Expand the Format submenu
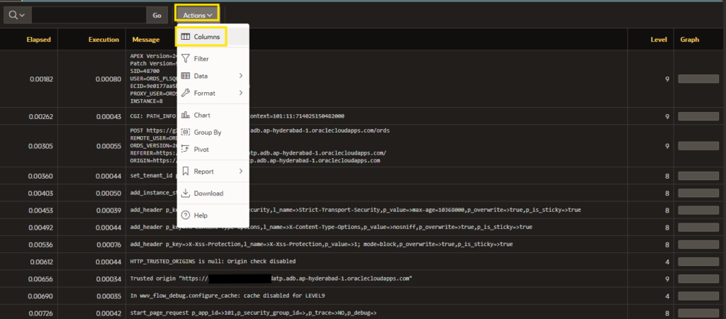 (213, 93)
